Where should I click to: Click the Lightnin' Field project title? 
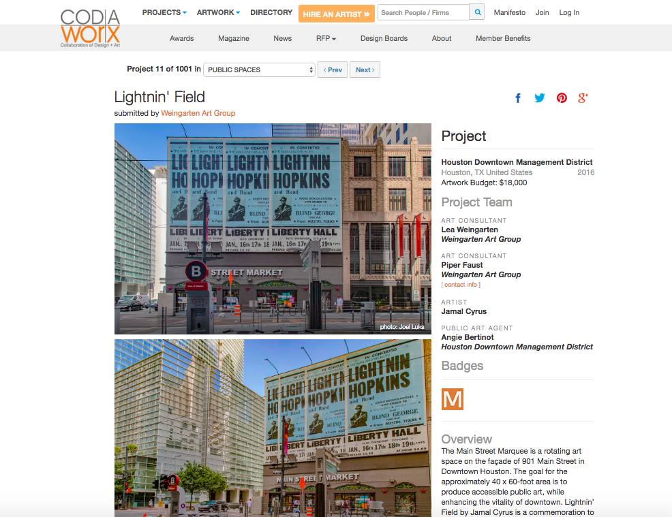pos(159,97)
